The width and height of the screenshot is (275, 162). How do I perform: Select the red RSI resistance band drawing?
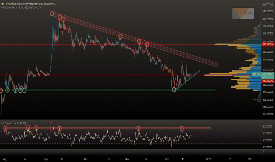point(107,128)
